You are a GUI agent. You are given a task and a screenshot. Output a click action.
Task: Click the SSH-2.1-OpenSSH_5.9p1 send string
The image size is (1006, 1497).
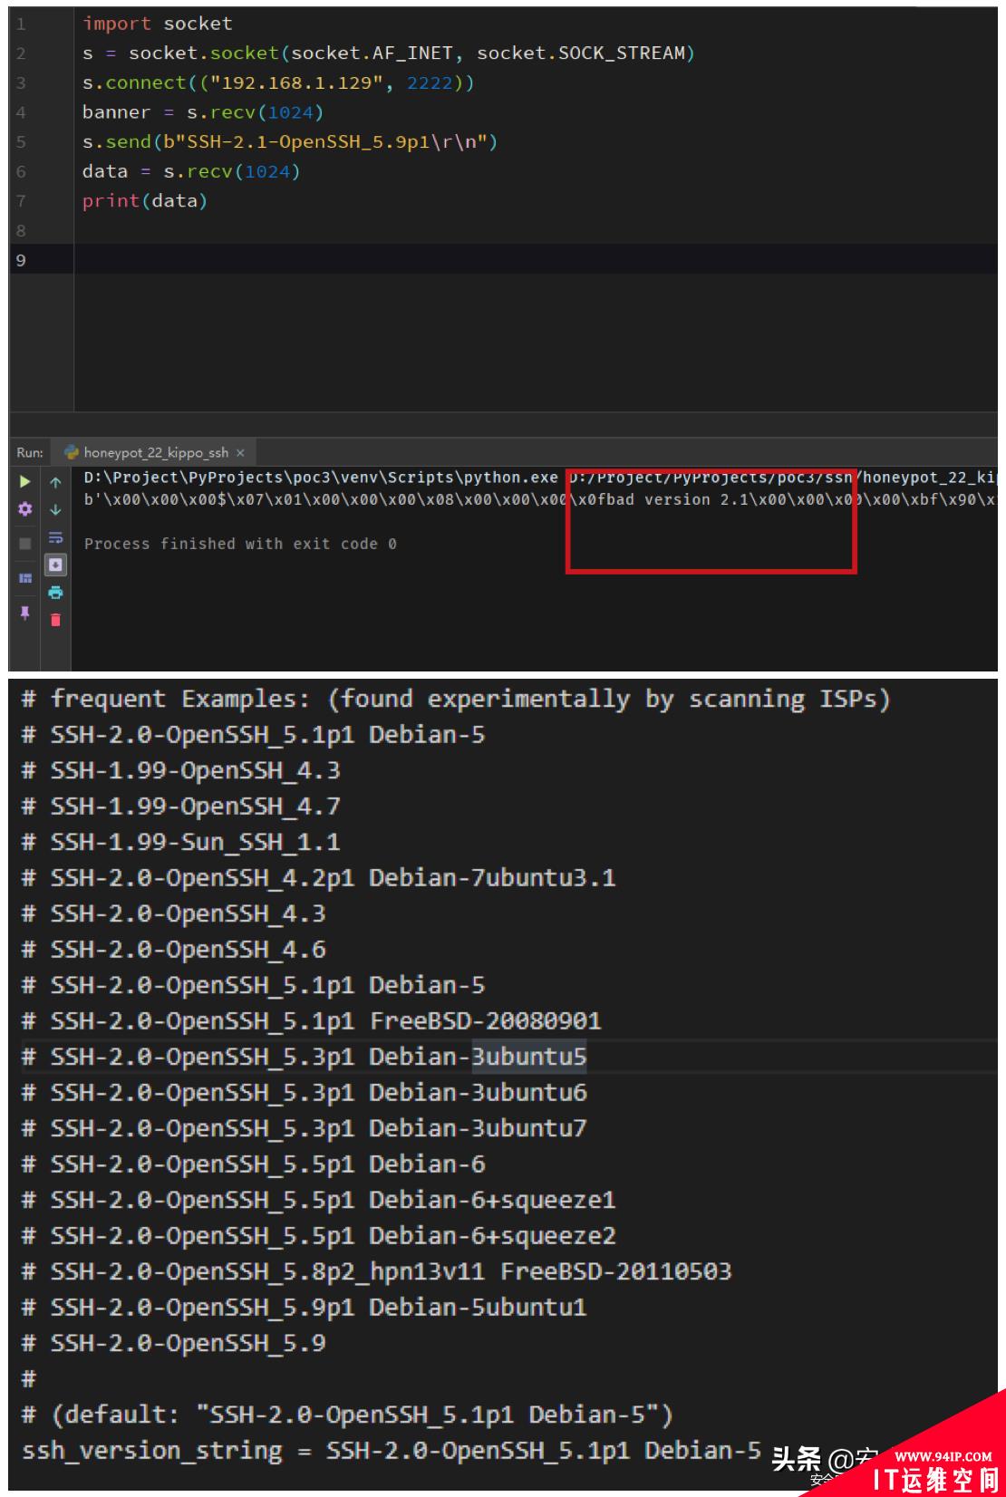click(x=325, y=142)
